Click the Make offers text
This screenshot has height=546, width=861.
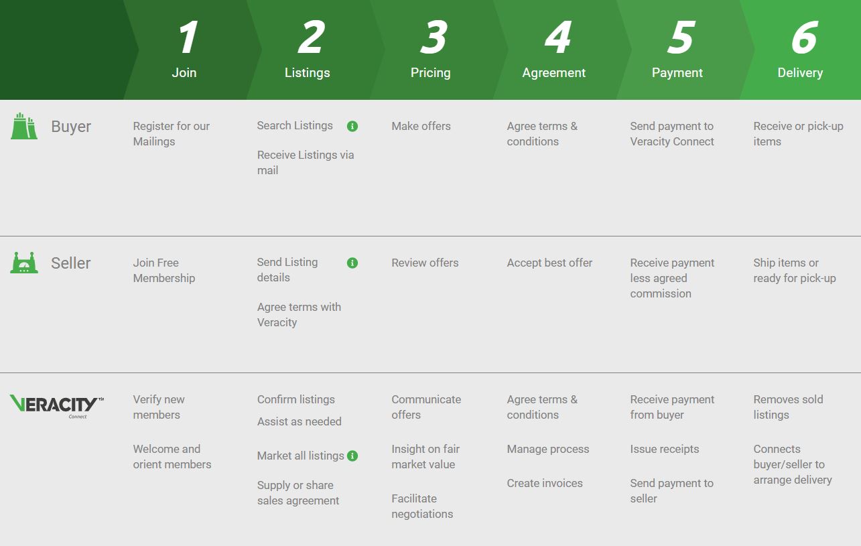(x=421, y=126)
